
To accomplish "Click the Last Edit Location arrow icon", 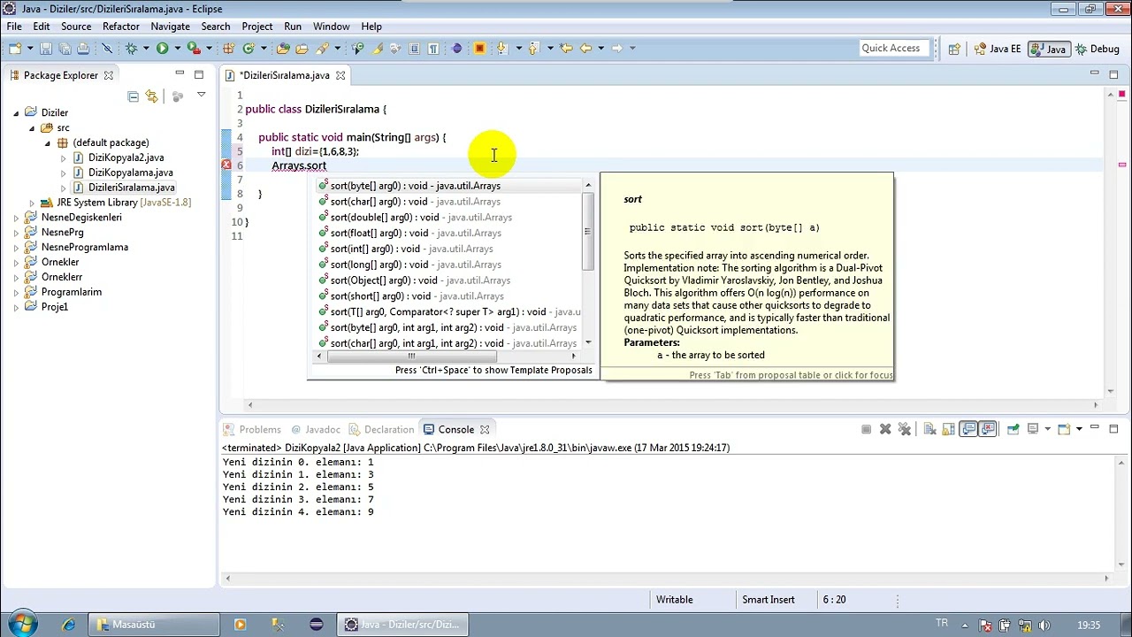I will click(566, 49).
